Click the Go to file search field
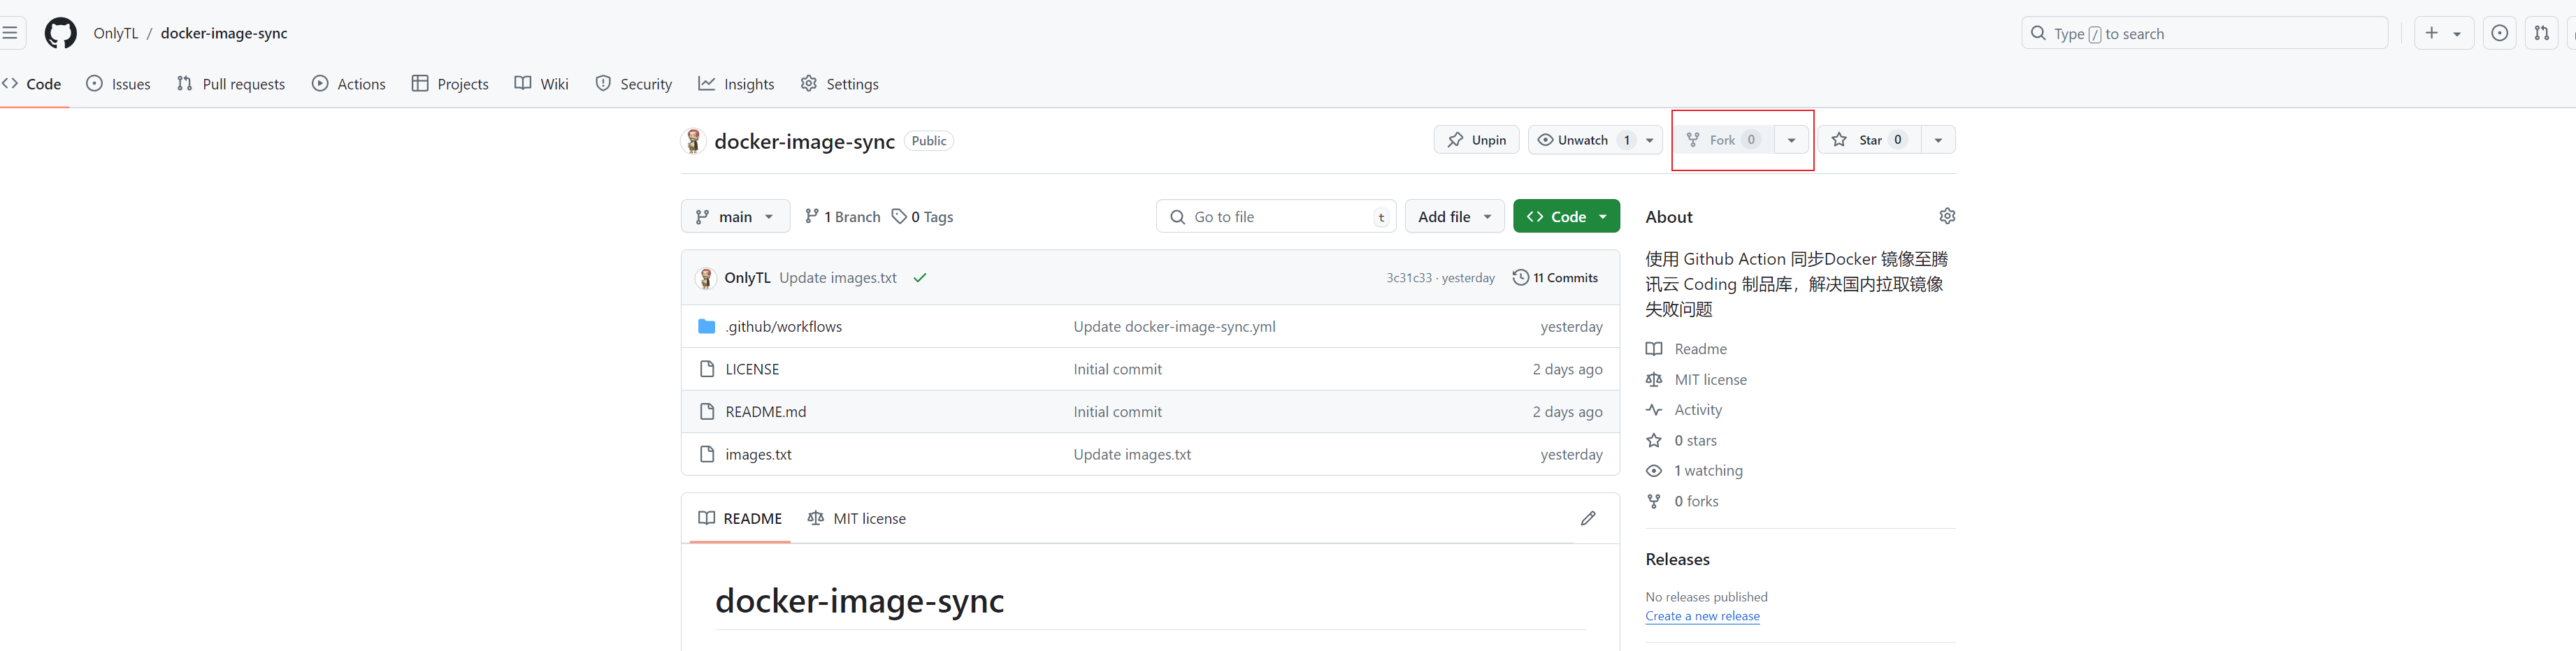Image resolution: width=2576 pixels, height=651 pixels. (1276, 217)
